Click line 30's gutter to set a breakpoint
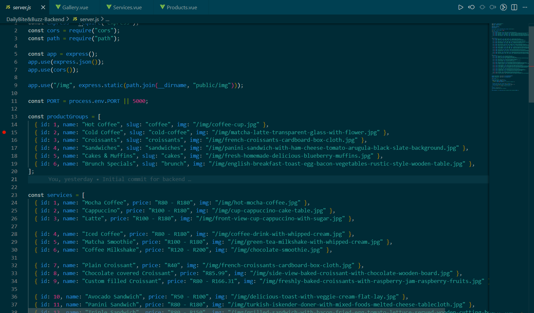 (x=4, y=250)
